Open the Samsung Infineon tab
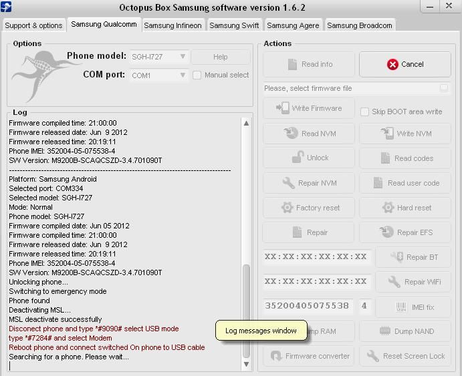Screen dimensions: 462x376 click(173, 25)
